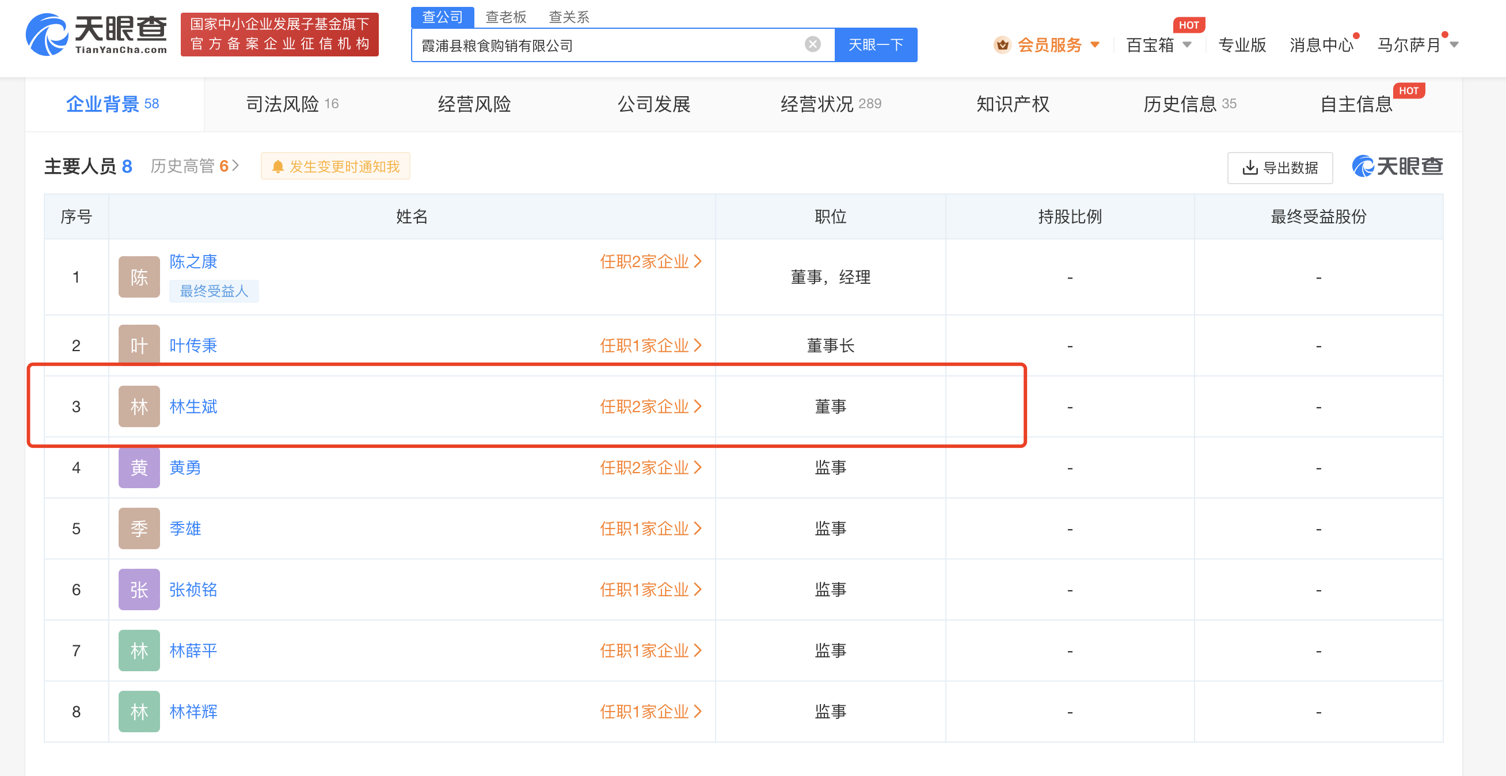Click 陈之康's avatar initial icon
Screen dimensions: 1506x776
[x=139, y=276]
